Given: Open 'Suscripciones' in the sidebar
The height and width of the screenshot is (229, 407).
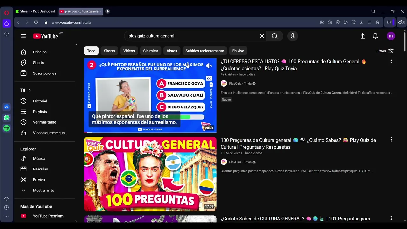Looking at the screenshot, I should coord(45,73).
